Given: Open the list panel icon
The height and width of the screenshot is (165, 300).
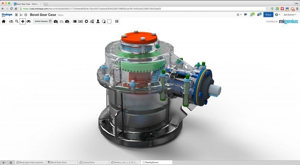Looking at the screenshot, I should [75, 21].
